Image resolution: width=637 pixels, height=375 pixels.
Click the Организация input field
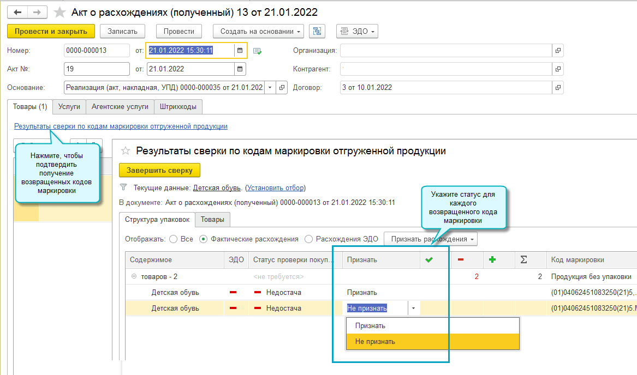tap(446, 50)
